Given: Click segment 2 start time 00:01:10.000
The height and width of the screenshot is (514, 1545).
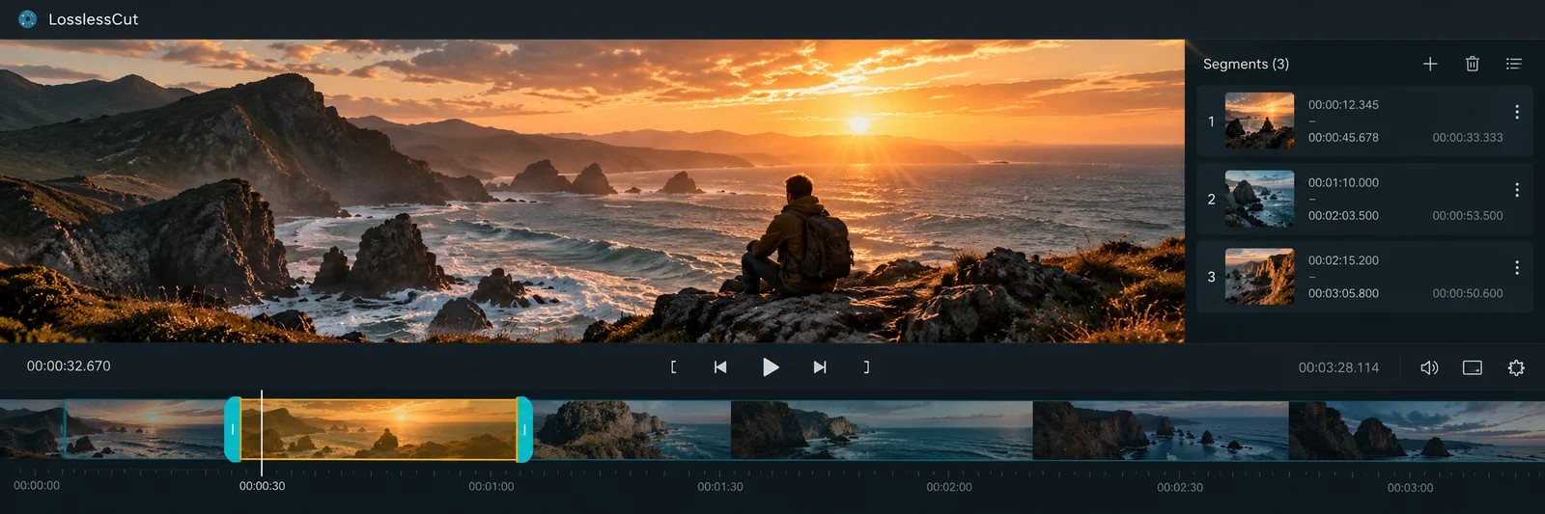Looking at the screenshot, I should click(x=1343, y=183).
